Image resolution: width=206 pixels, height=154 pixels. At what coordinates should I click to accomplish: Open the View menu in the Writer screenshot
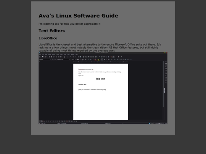(46, 55)
